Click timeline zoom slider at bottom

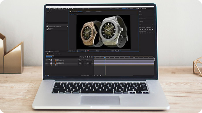pyautogui.click(x=98, y=75)
